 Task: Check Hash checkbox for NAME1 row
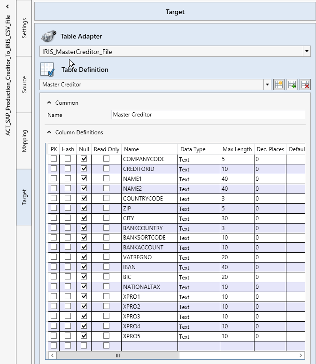pyautogui.click(x=68, y=178)
